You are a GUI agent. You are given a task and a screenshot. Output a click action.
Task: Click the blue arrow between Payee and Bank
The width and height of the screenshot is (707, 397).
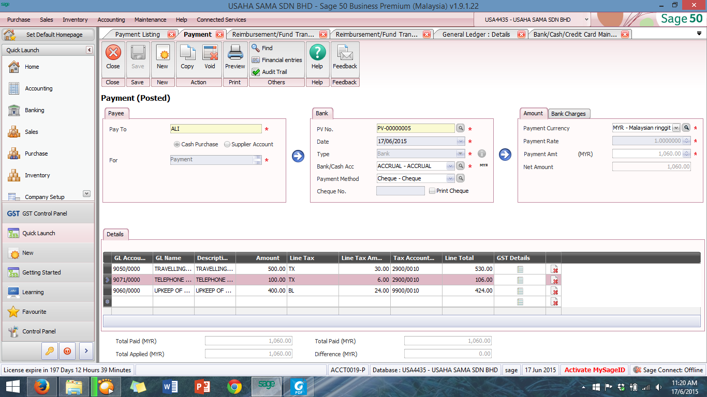[x=298, y=156]
